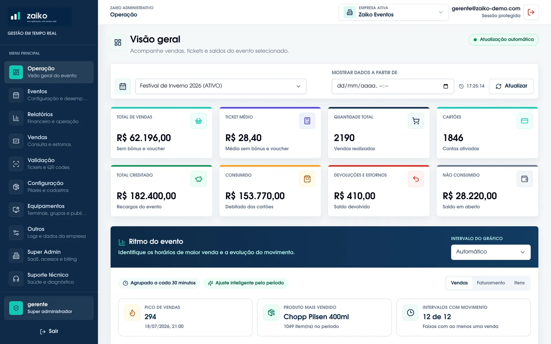Open Outros Logs e dados da empresa
The image size is (551, 344).
coord(49,233)
